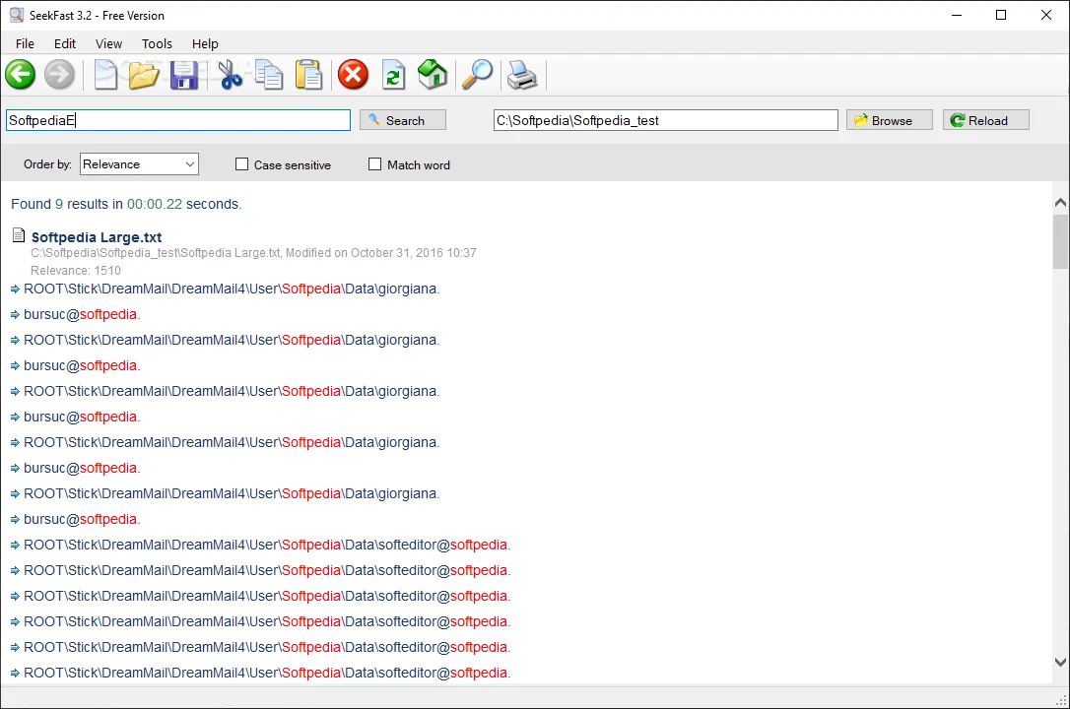This screenshot has height=709, width=1070.
Task: Click the vertical scrollbar thumb
Action: click(x=1060, y=242)
